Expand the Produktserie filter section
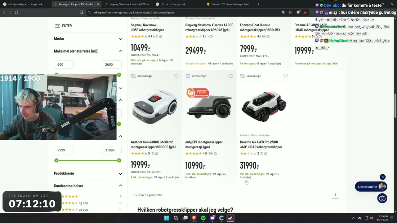The width and height of the screenshot is (397, 223). click(x=88, y=173)
